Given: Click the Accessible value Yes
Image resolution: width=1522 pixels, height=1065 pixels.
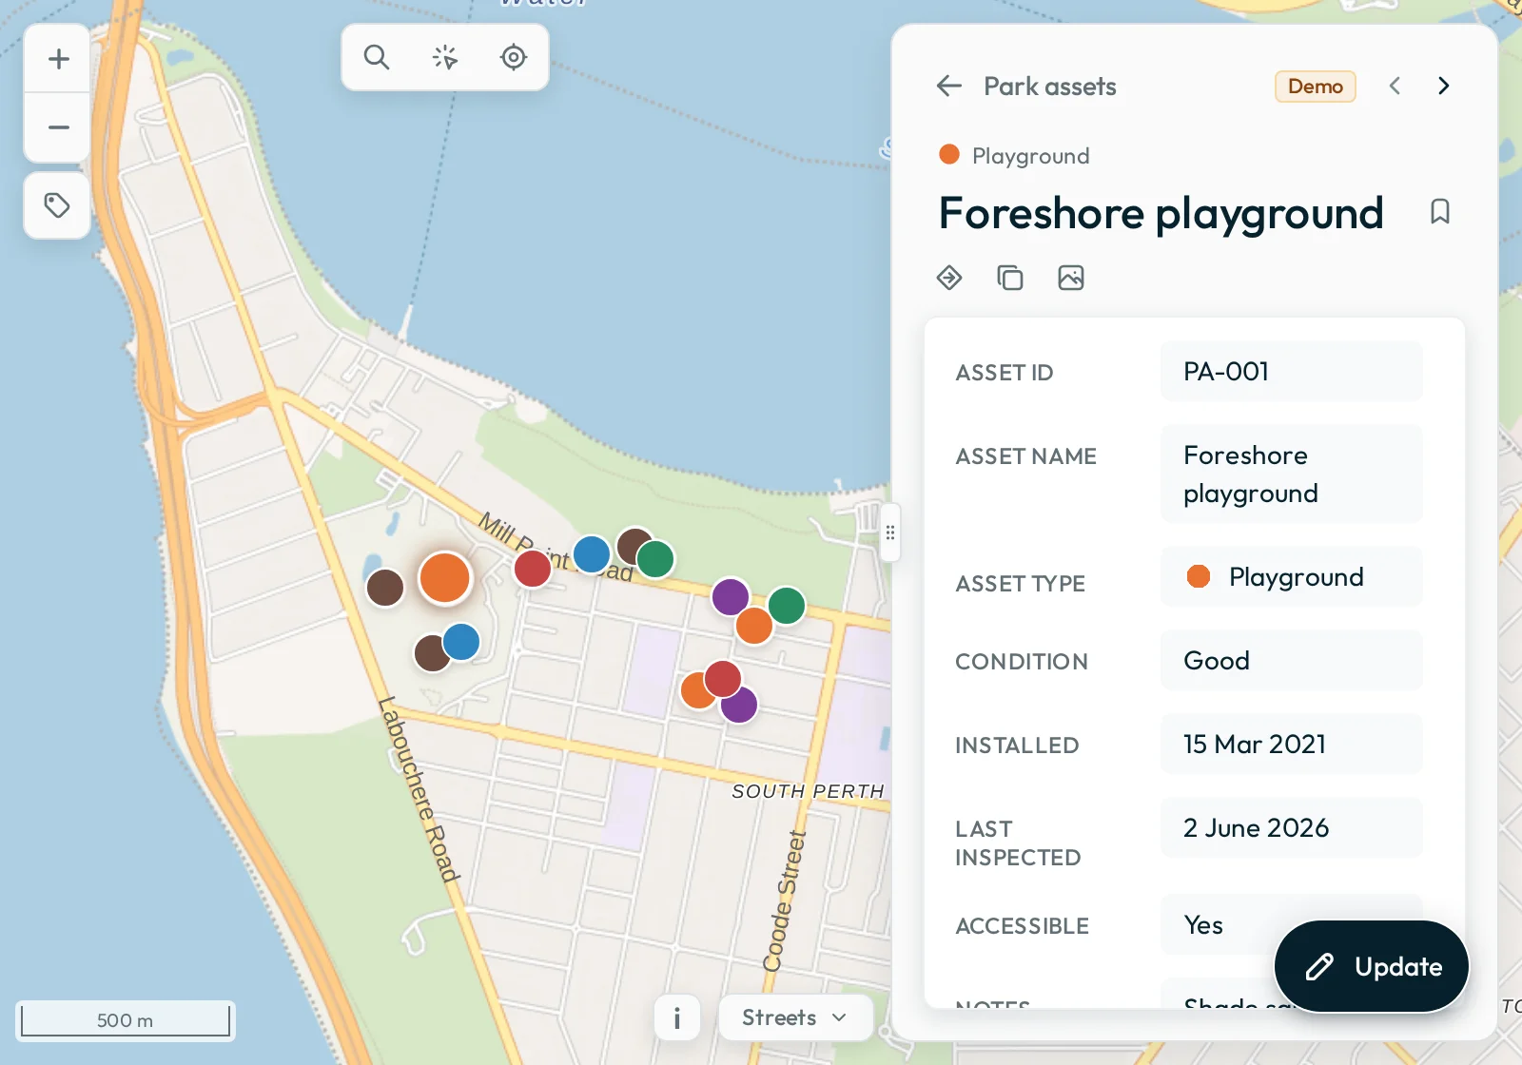Looking at the screenshot, I should tap(1292, 924).
